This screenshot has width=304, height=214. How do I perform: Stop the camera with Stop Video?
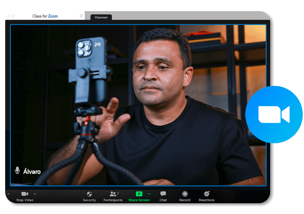click(x=25, y=196)
